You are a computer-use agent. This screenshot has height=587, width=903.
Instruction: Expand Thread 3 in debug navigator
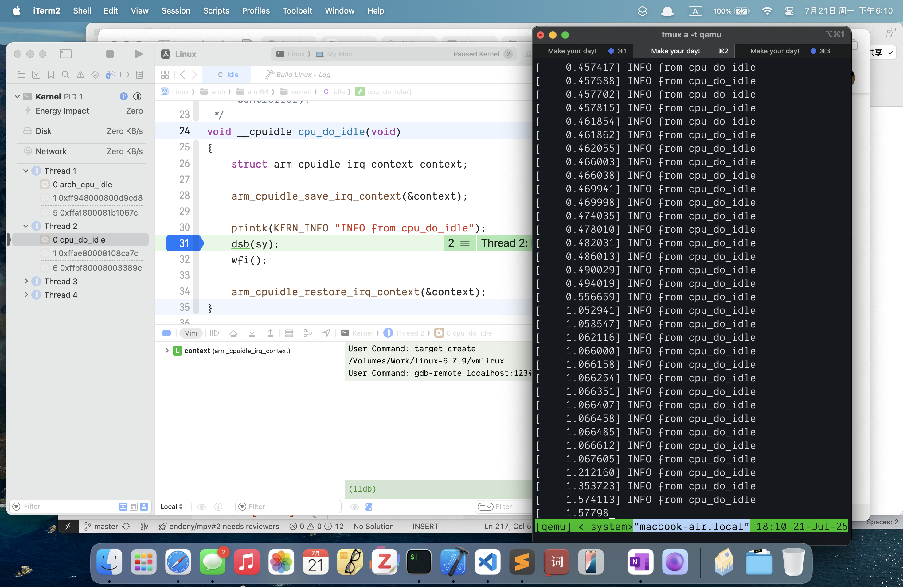[26, 281]
